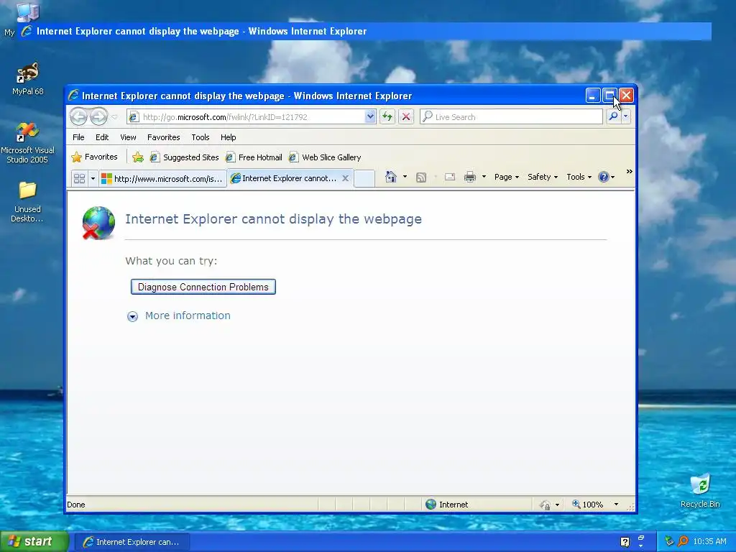Image resolution: width=736 pixels, height=552 pixels.
Task: Click the Print icon
Action: [x=470, y=177]
